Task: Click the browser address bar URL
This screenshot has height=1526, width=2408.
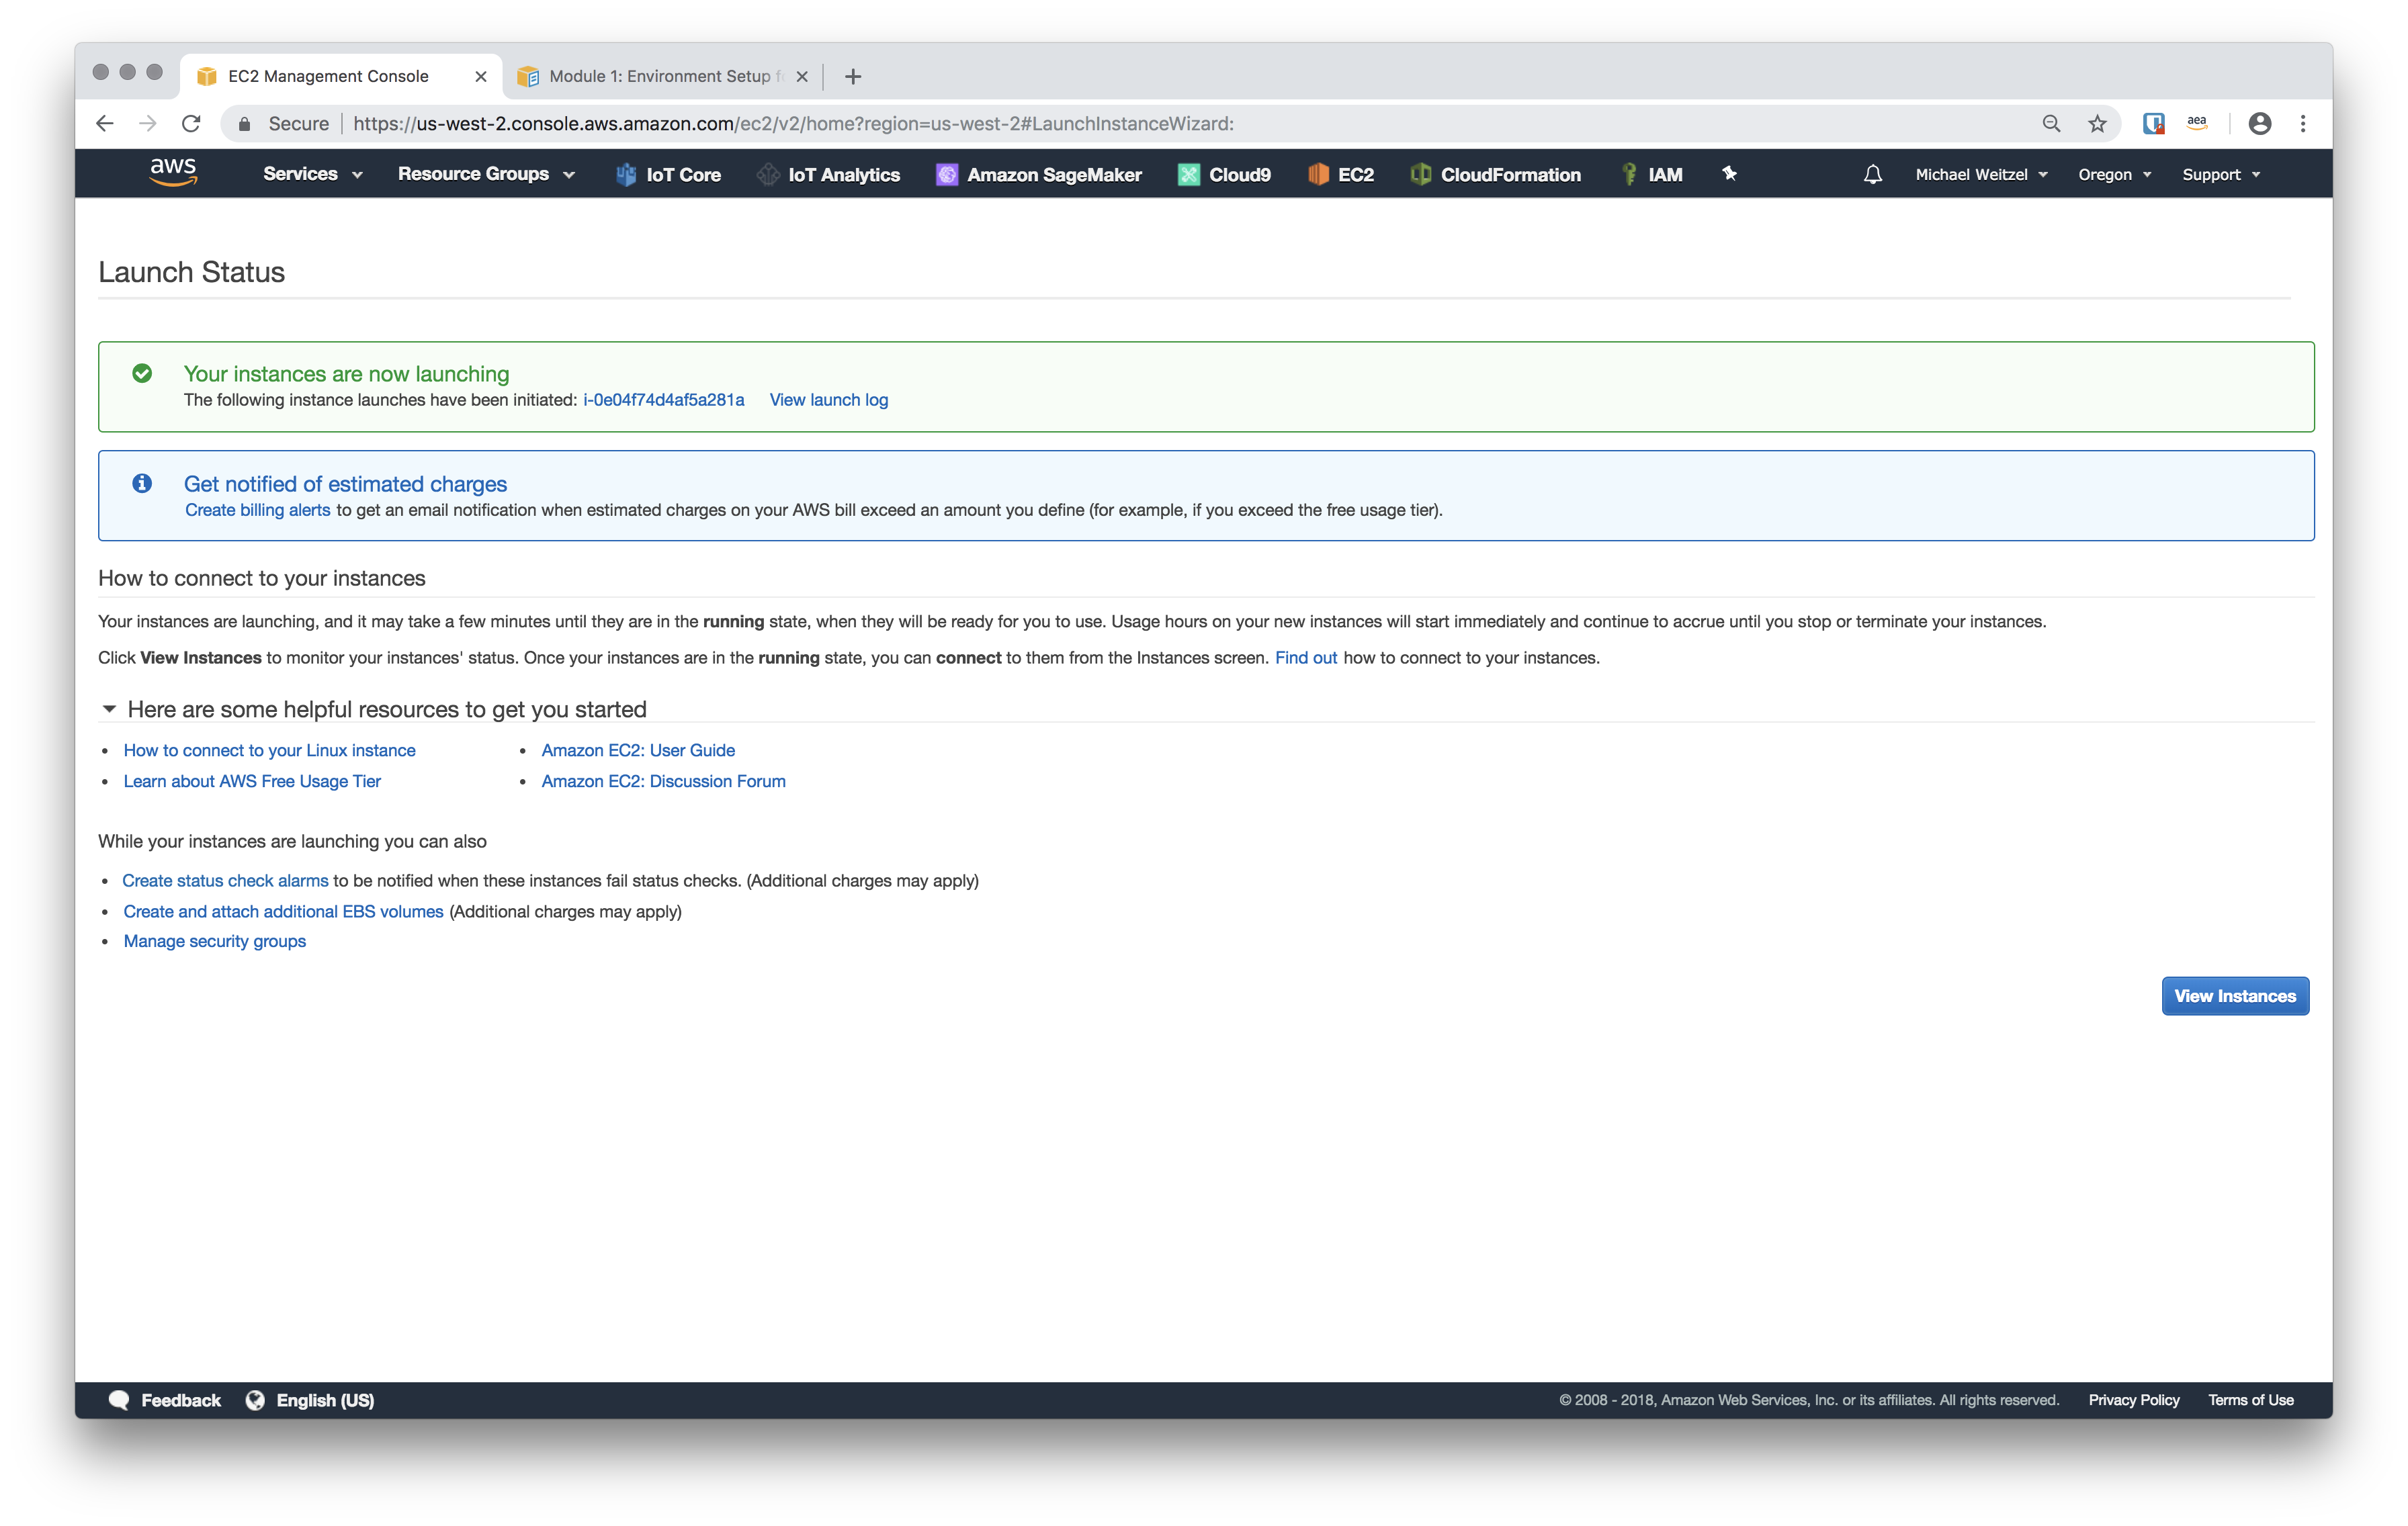Action: pos(793,124)
